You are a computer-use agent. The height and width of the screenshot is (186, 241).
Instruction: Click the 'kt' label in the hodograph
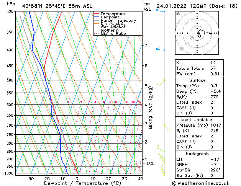point(178,13)
